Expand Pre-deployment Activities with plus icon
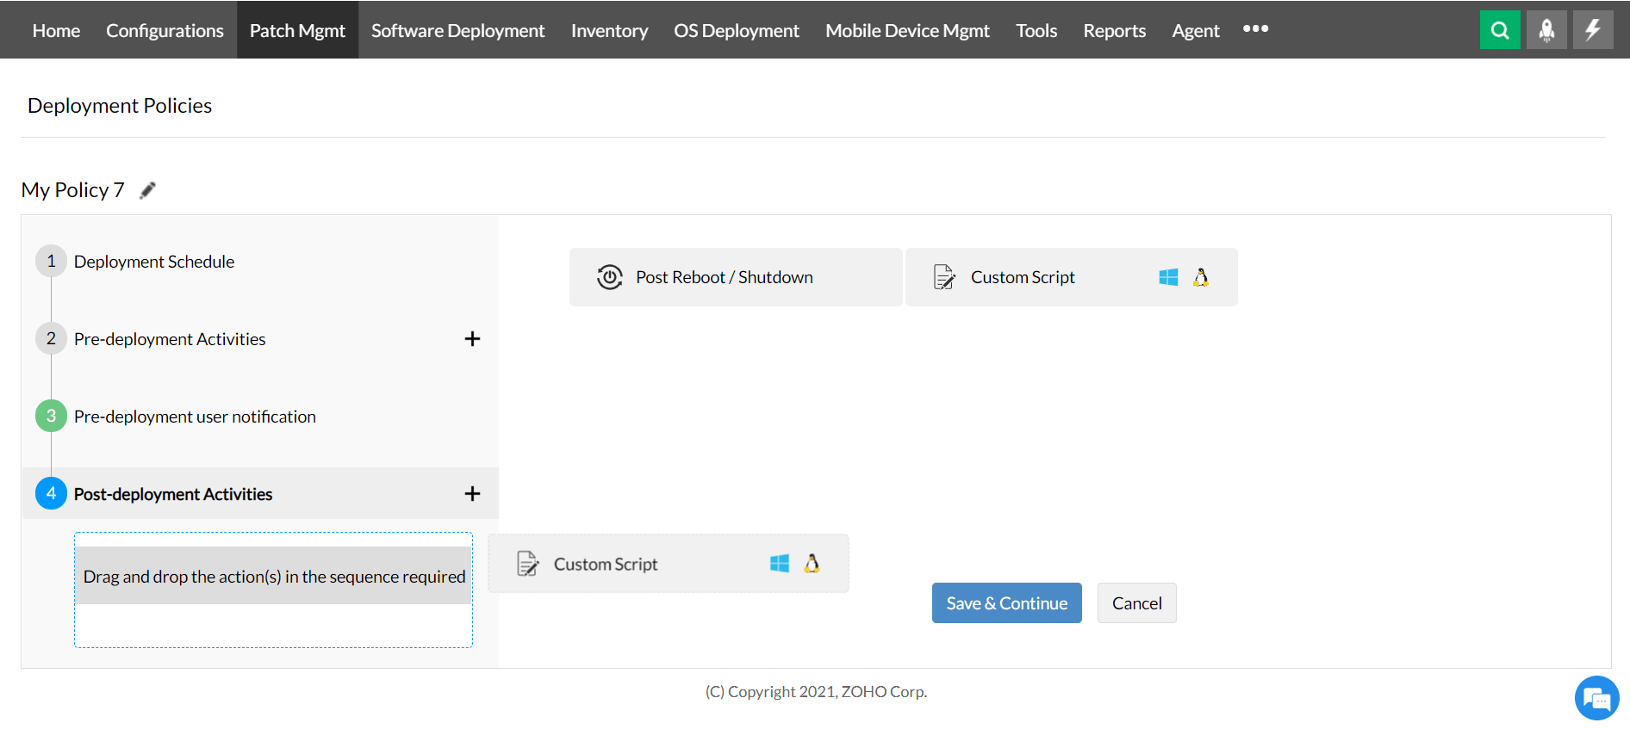This screenshot has width=1630, height=729. 472,339
